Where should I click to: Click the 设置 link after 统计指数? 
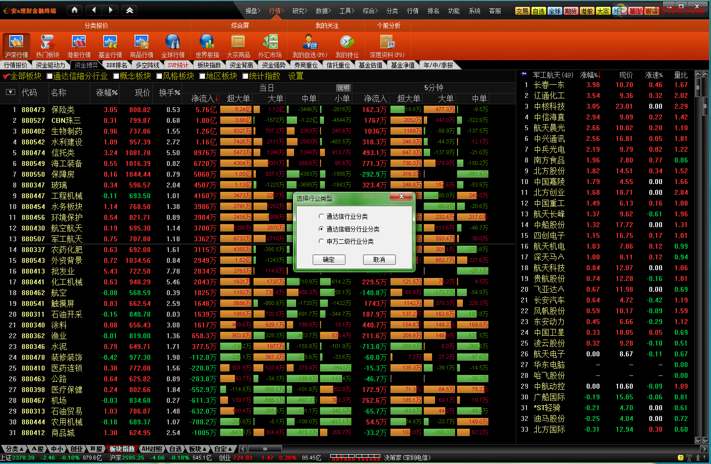pyautogui.click(x=296, y=76)
